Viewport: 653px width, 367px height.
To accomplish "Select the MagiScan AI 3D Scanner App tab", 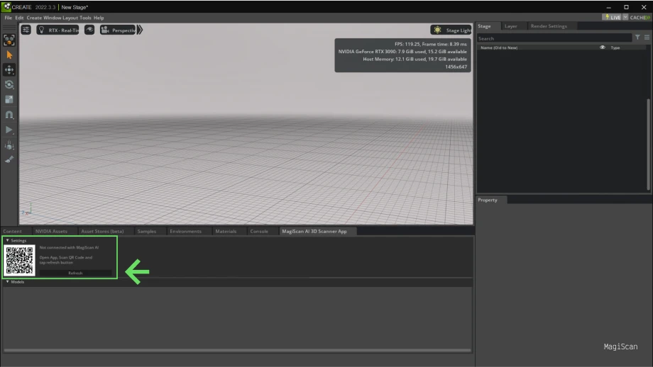I will (x=314, y=232).
